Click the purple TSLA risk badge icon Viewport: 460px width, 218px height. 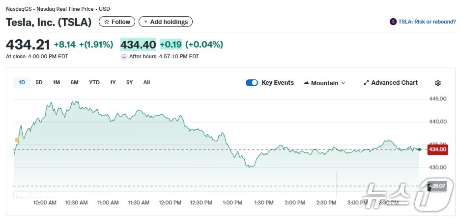393,22
